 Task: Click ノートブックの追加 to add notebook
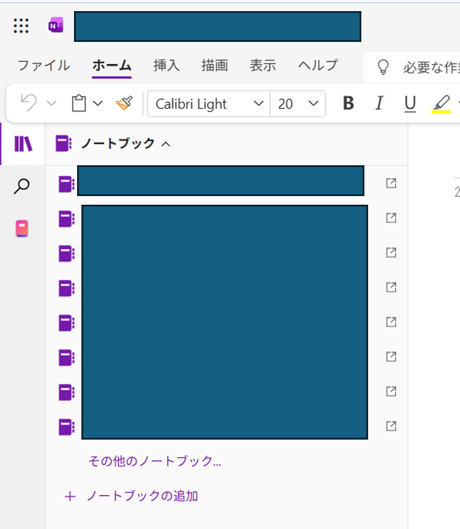point(131,496)
